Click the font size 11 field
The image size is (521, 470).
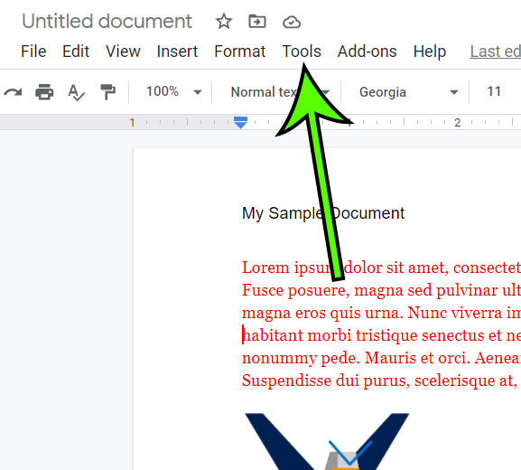tap(494, 91)
